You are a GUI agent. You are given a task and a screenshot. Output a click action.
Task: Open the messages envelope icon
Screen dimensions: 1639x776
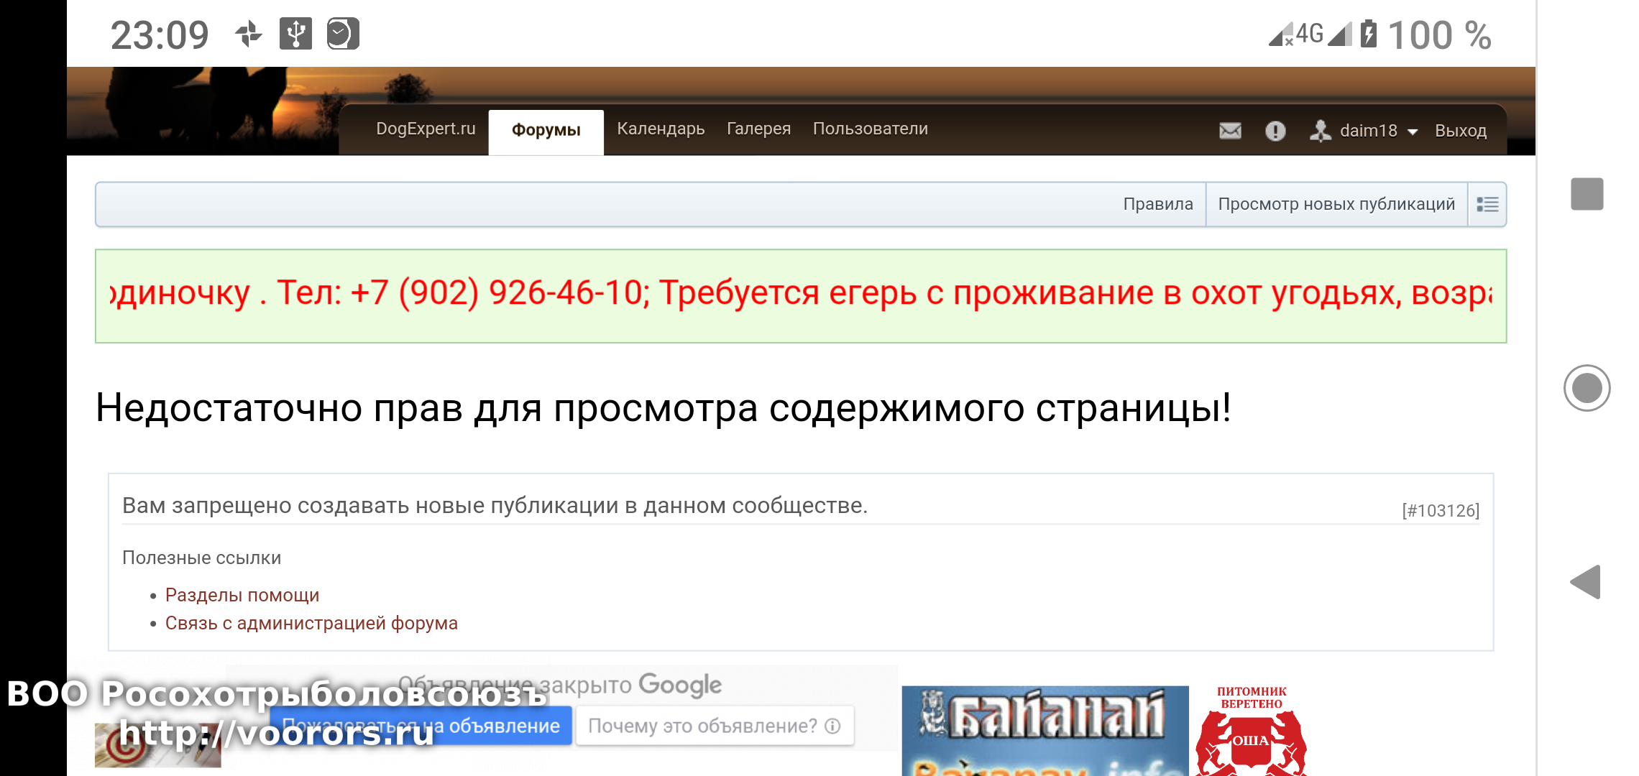click(x=1230, y=131)
